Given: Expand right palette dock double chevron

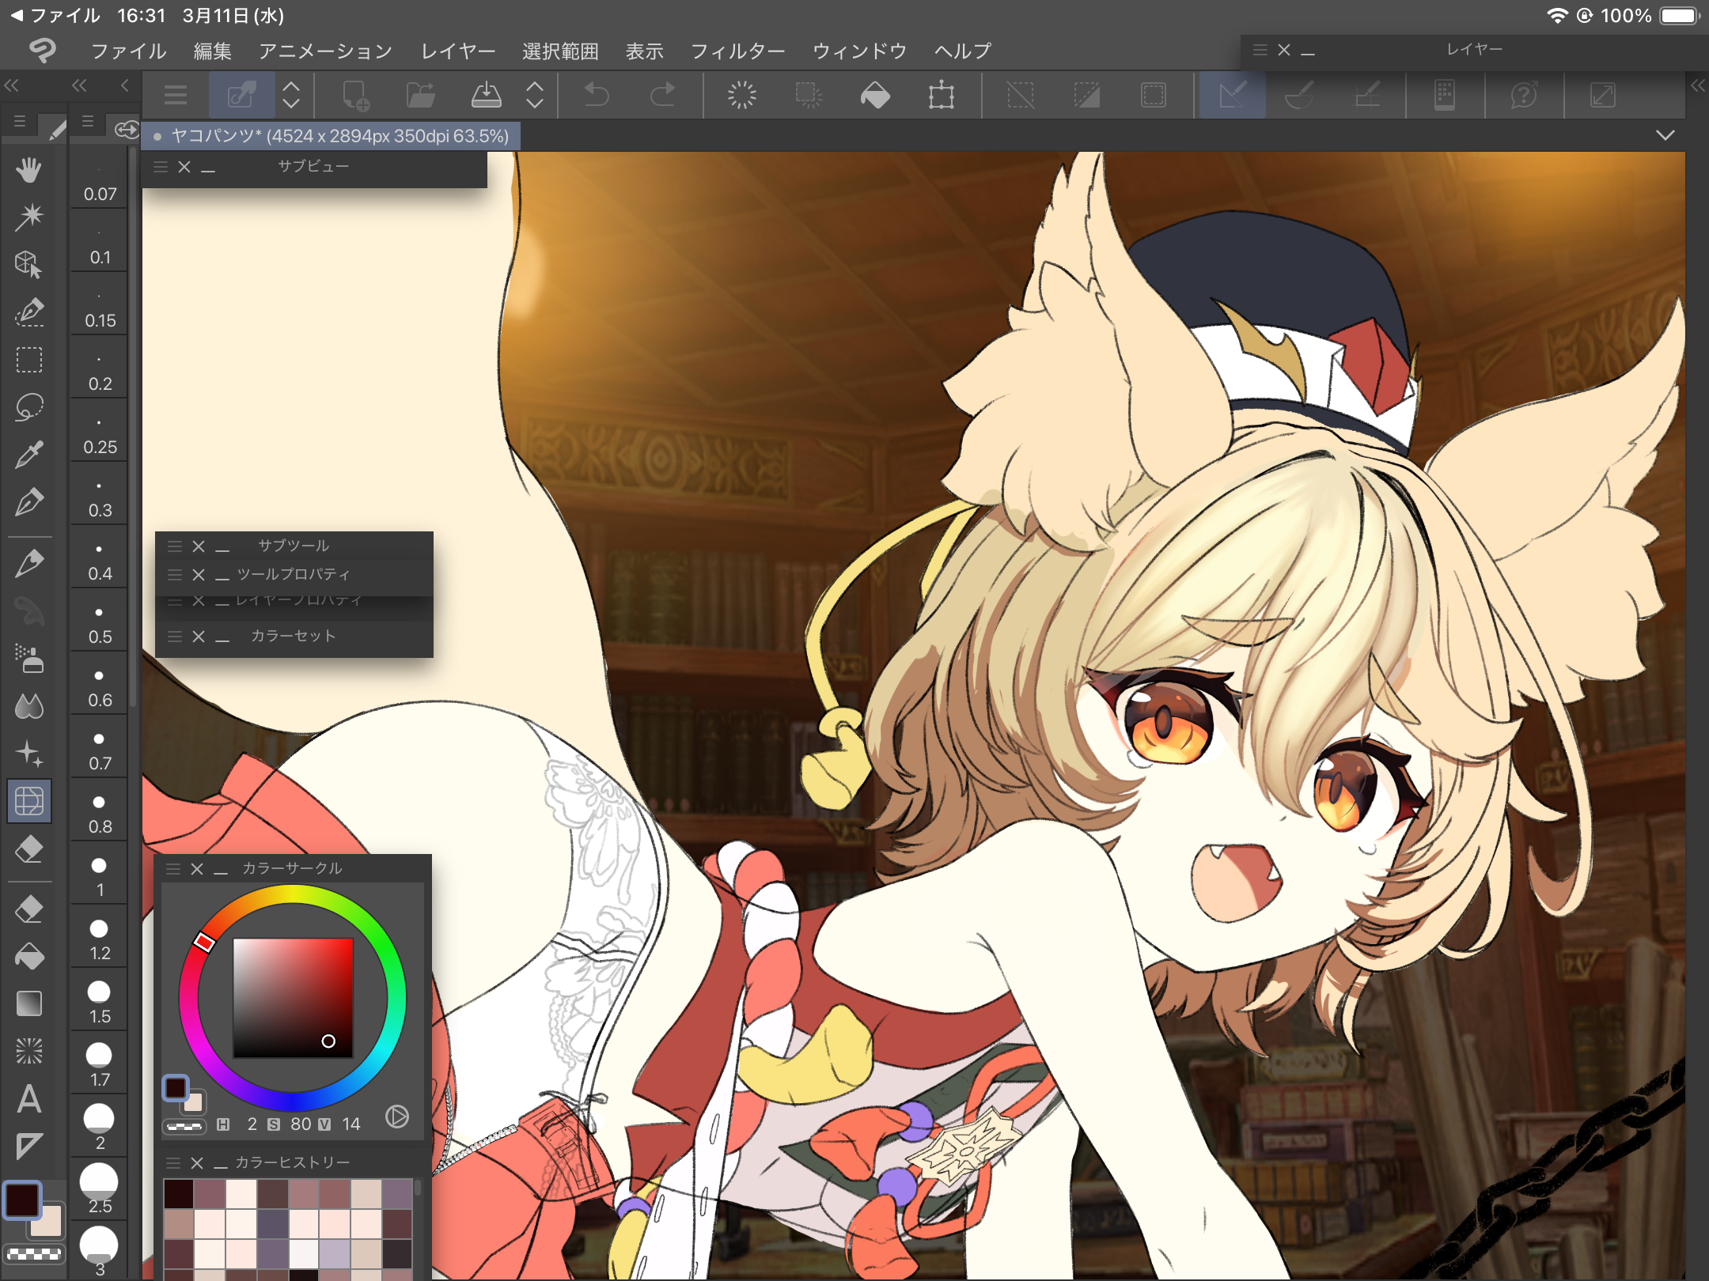Looking at the screenshot, I should click(x=1698, y=85).
